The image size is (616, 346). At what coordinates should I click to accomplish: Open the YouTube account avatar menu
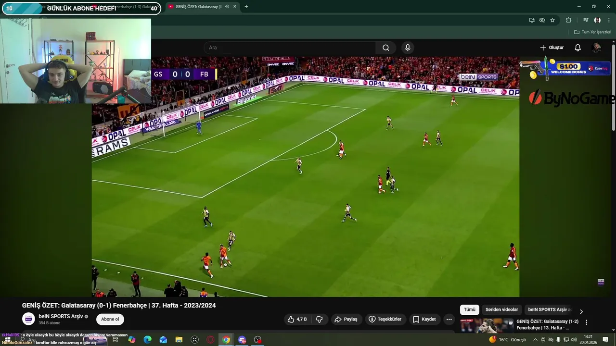(x=596, y=48)
